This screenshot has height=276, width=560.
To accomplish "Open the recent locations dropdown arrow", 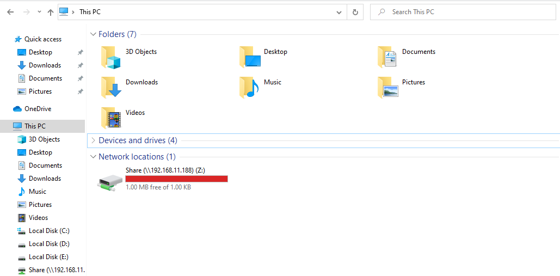I will click(39, 12).
